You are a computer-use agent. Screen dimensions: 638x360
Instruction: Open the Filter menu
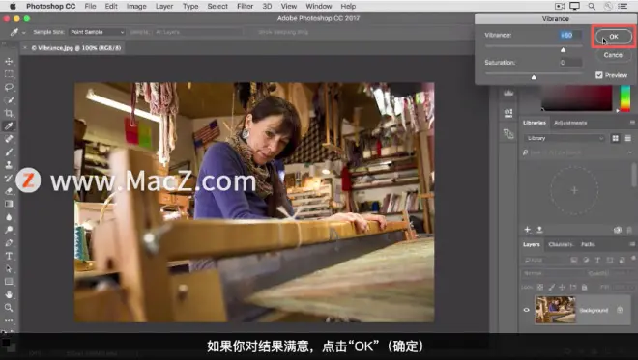[x=245, y=6]
